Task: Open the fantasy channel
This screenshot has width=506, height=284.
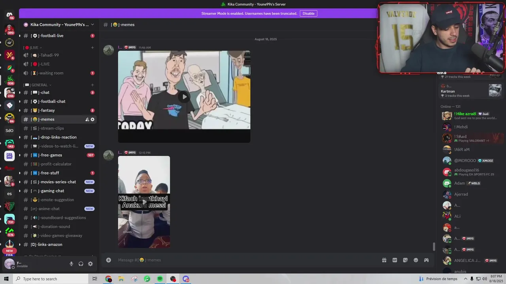Action: [59, 110]
